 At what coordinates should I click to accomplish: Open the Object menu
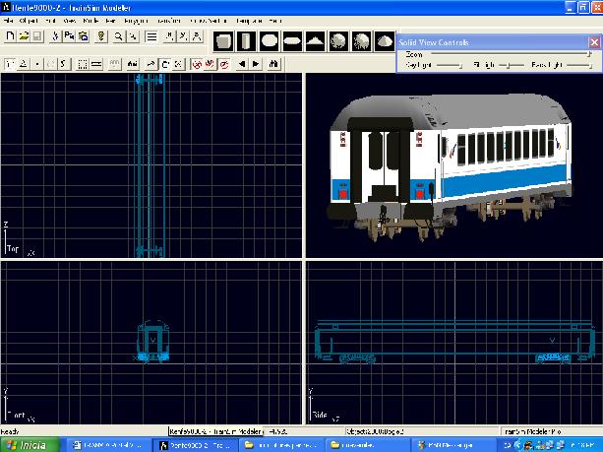tap(30, 20)
